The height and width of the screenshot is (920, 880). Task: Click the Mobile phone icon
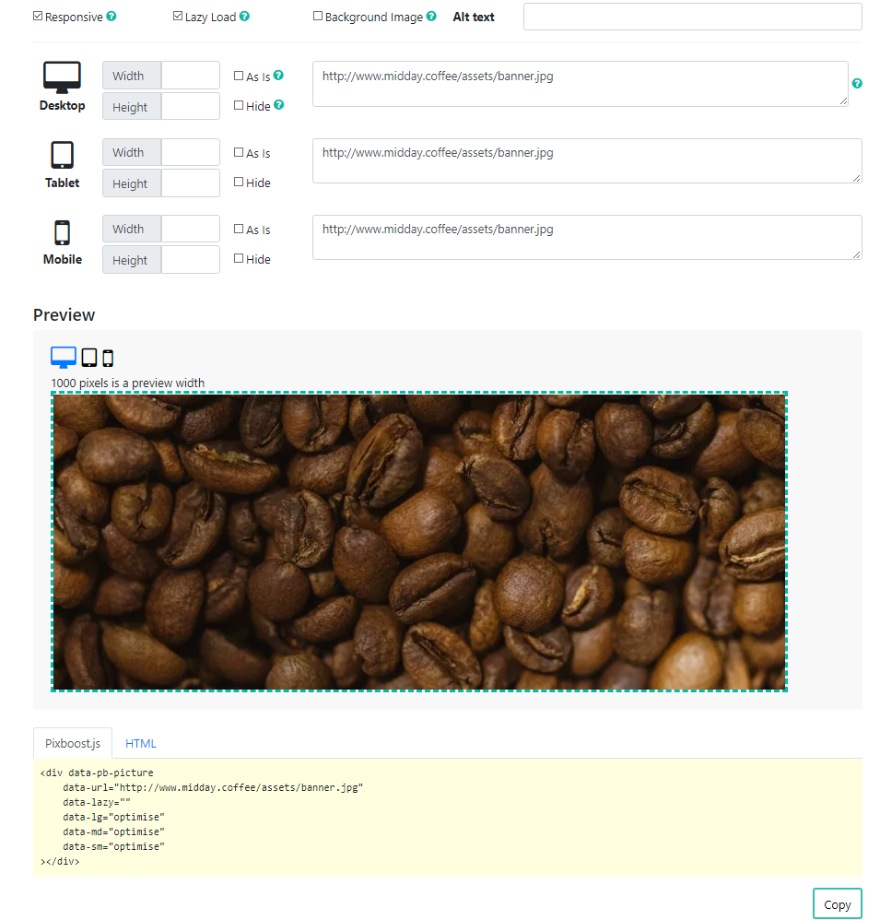pos(62,232)
